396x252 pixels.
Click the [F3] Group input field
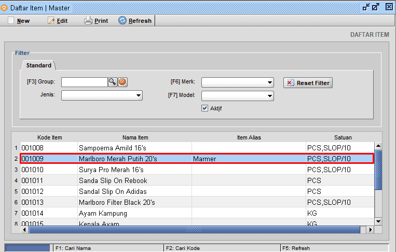click(x=85, y=82)
